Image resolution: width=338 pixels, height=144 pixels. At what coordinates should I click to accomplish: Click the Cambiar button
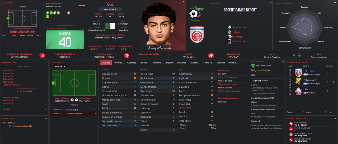[81, 5]
